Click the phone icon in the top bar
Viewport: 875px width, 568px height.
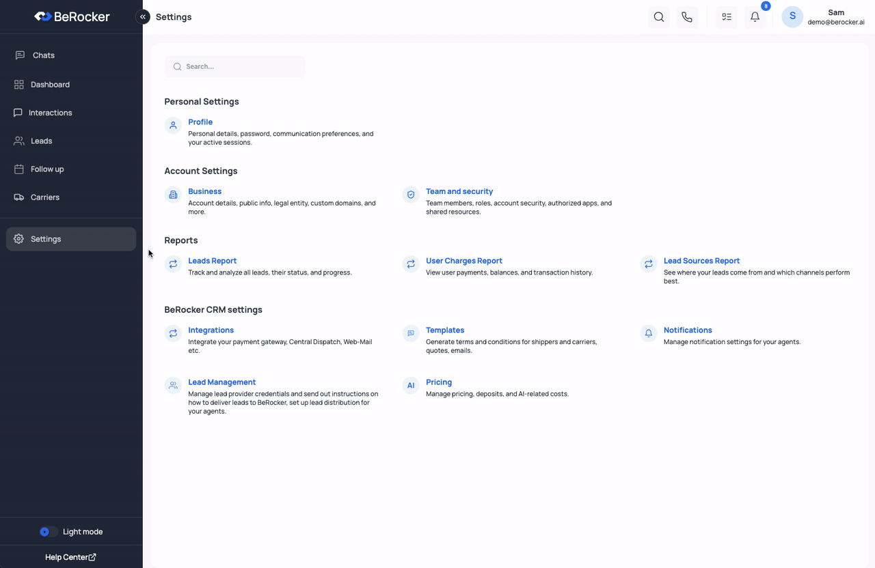click(x=687, y=16)
